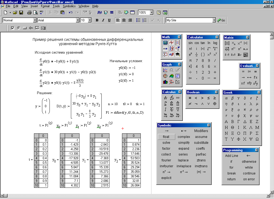This screenshot has height=199, width=274.
Task: Open the Matrix palette from Math toolbar
Action: 178,43
